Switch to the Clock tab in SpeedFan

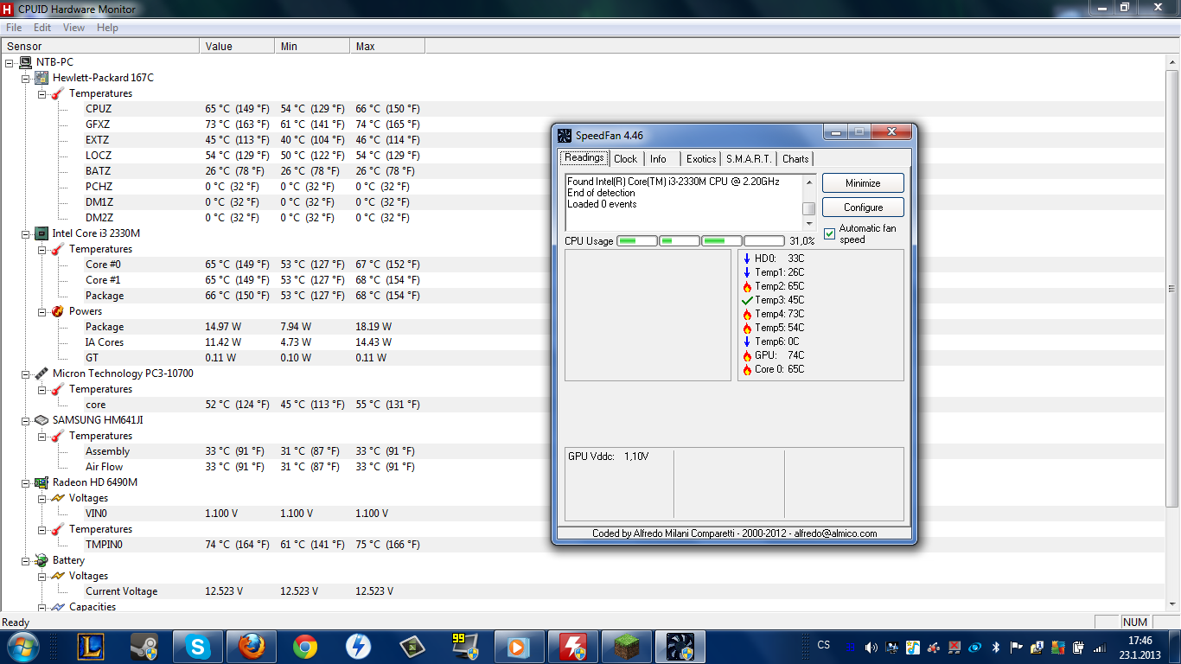coord(626,159)
